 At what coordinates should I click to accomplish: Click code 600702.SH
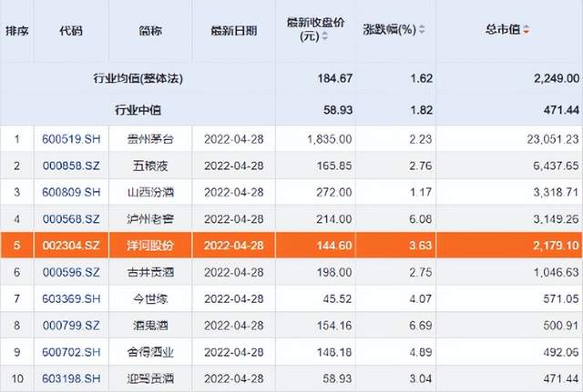71,352
